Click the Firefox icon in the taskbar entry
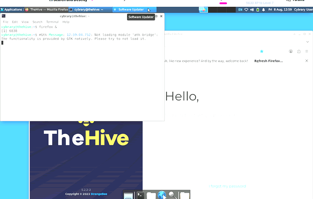 tap(27, 9)
